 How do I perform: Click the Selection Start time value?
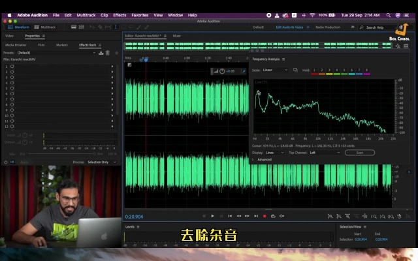(x=361, y=239)
